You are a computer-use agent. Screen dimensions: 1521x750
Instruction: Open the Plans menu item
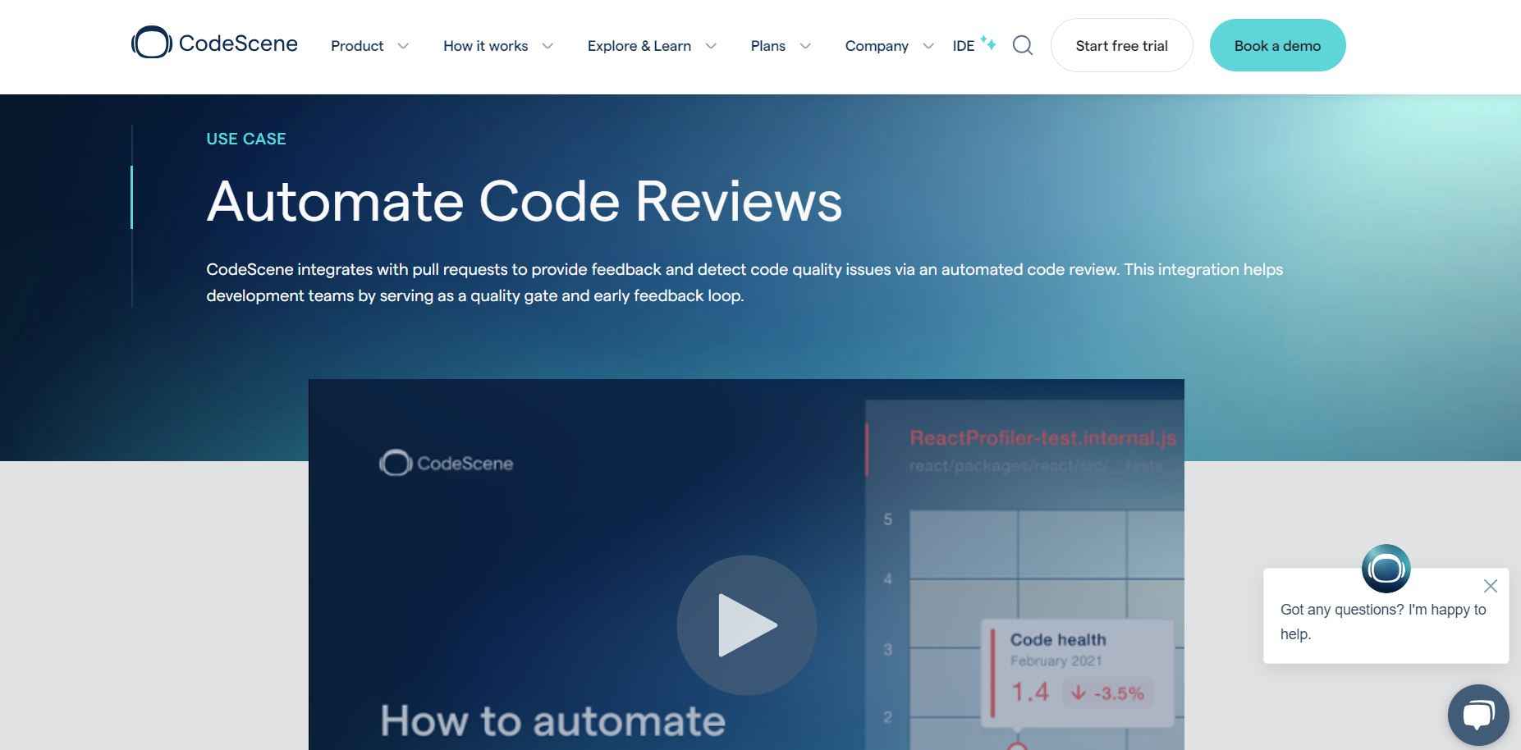(x=767, y=46)
